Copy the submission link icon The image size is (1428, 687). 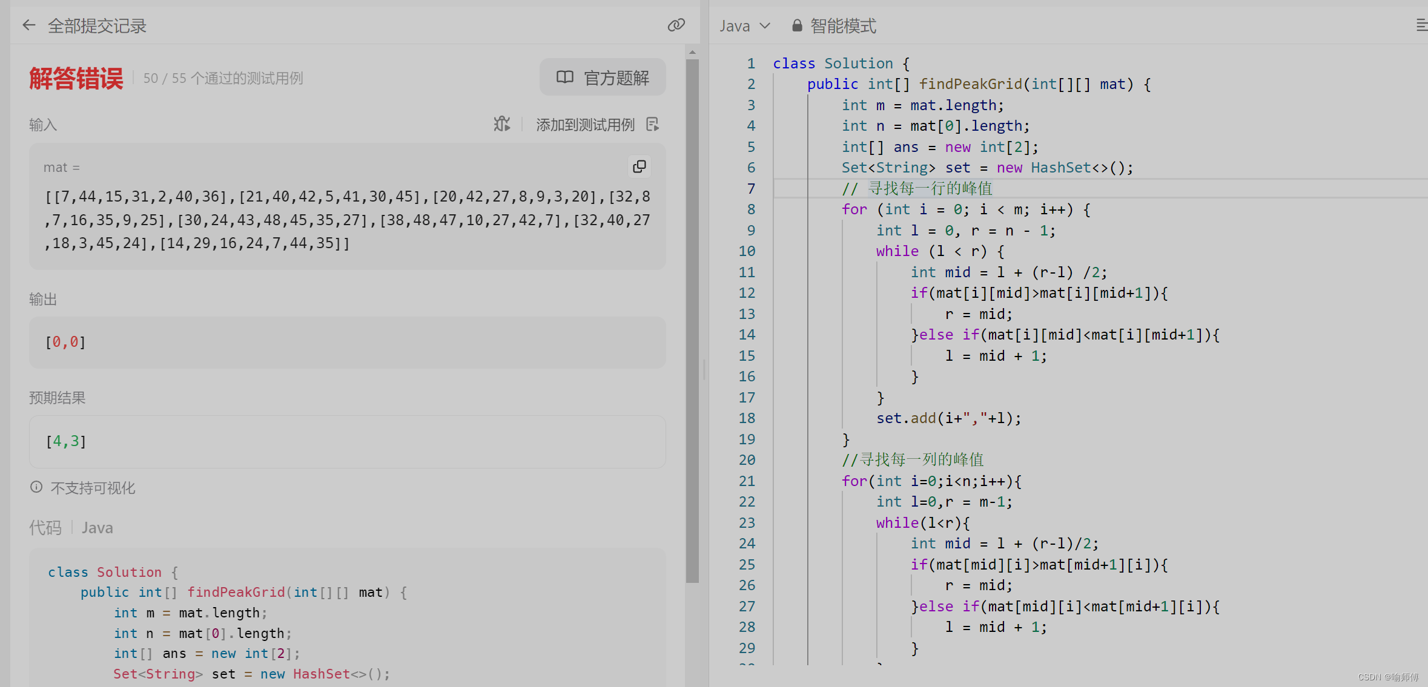(676, 25)
